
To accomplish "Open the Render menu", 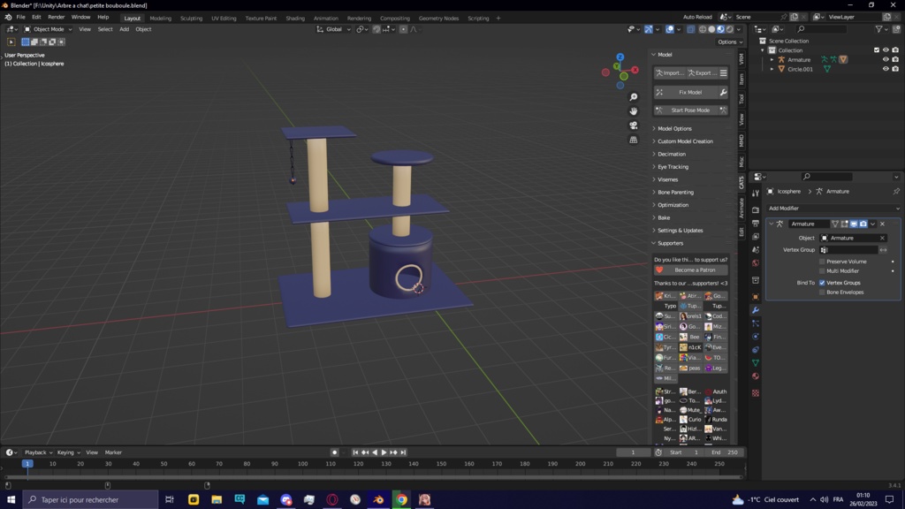I will pos(56,17).
